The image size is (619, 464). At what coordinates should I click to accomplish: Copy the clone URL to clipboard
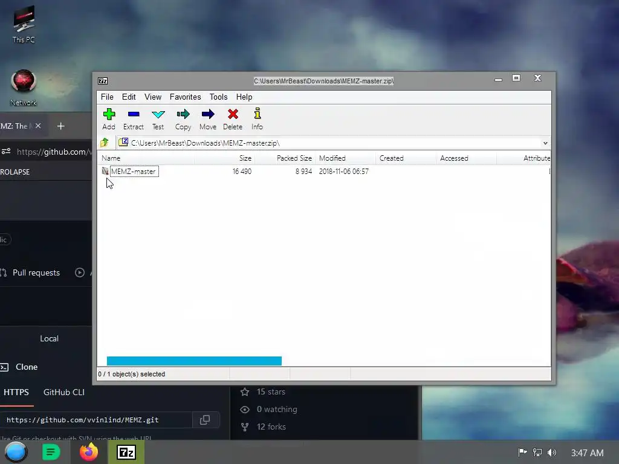click(x=205, y=420)
